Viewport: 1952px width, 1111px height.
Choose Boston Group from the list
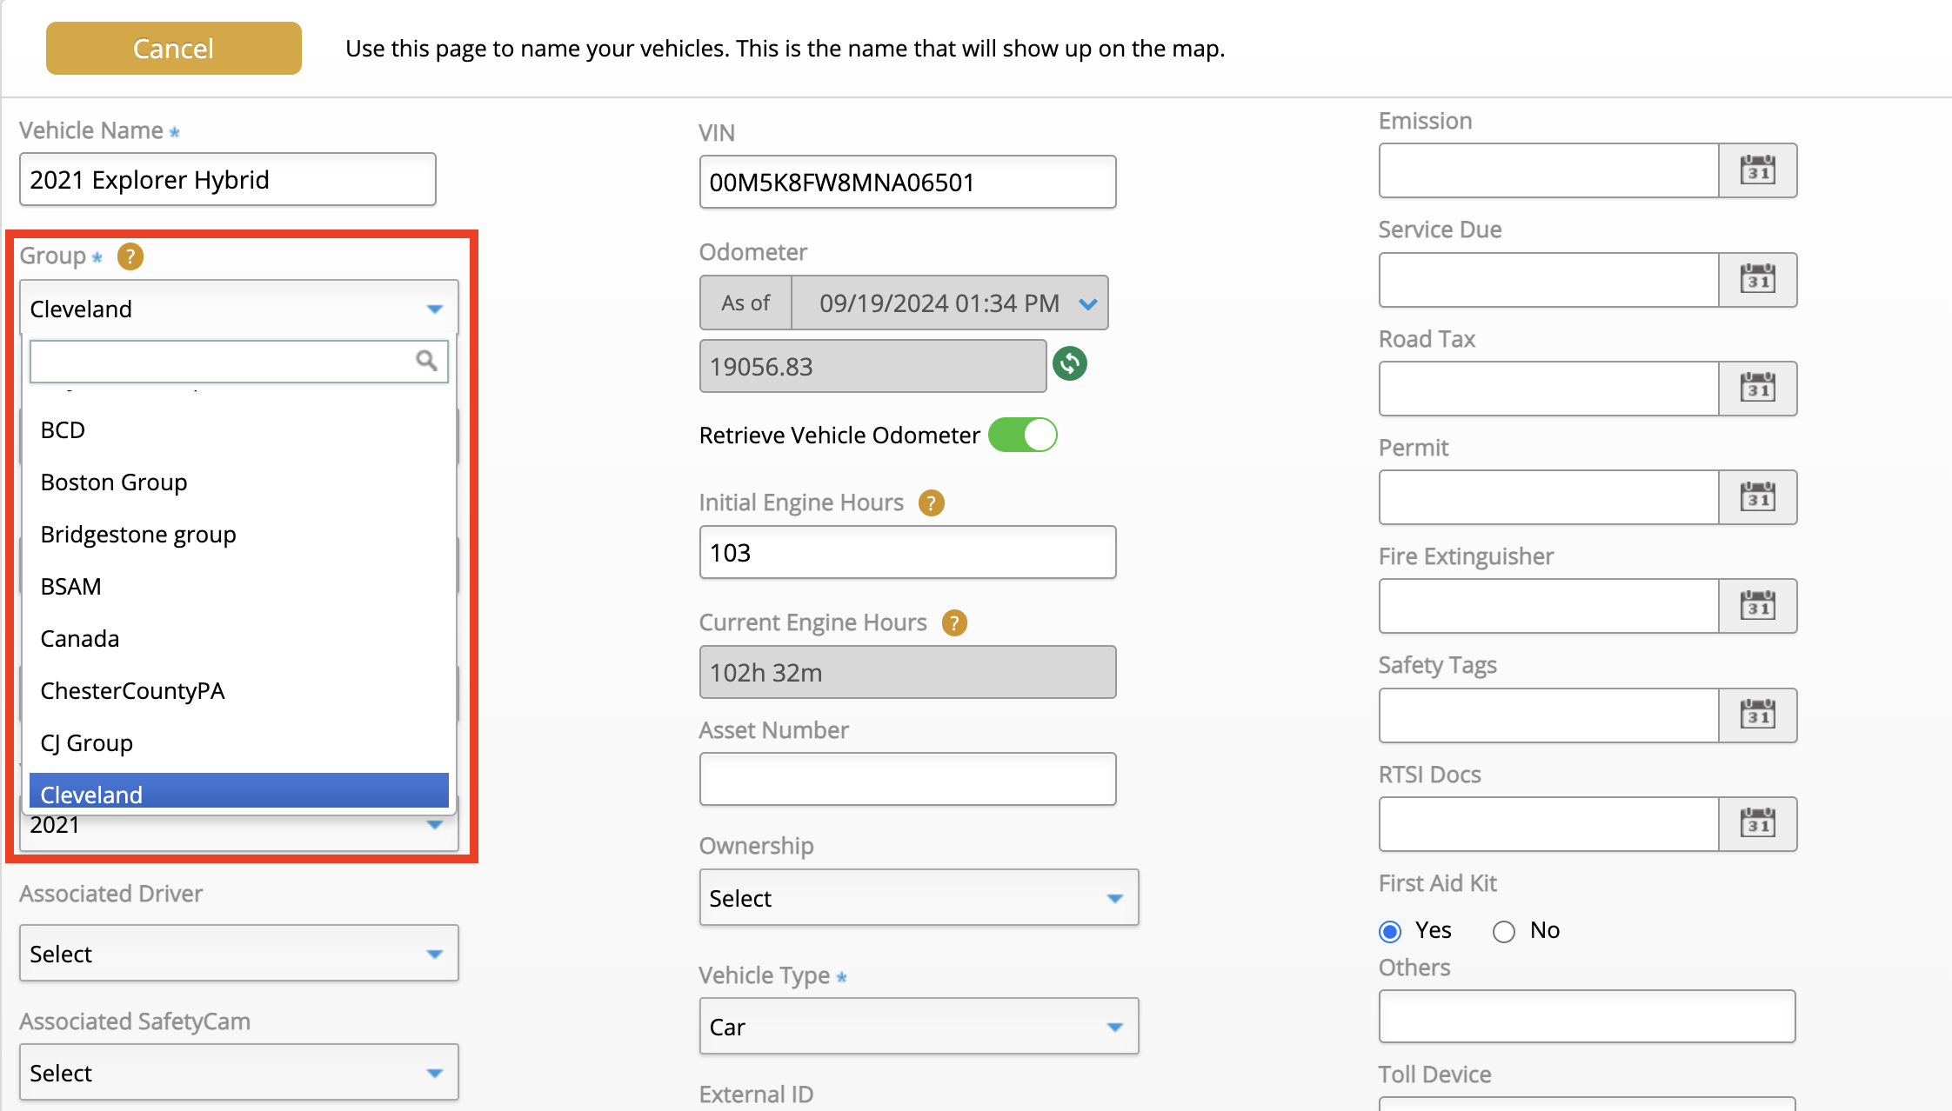pos(114,482)
